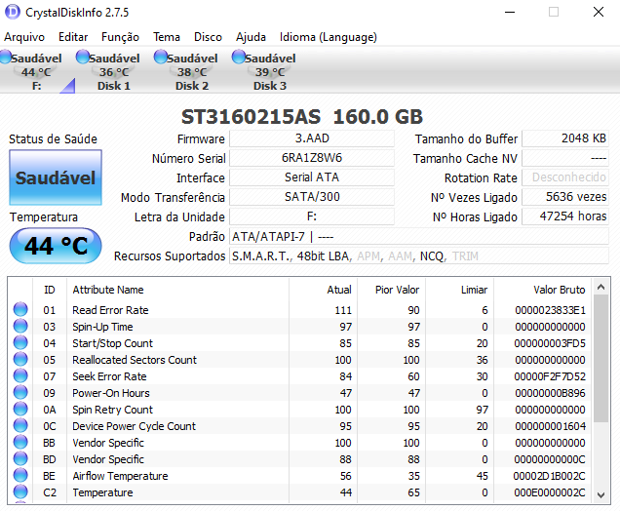Click the status orb for Spin-Up Time
This screenshot has width=620, height=511.
(20, 327)
